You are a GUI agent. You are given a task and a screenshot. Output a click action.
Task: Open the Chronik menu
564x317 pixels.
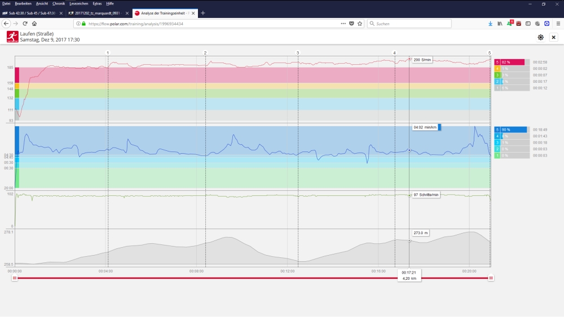click(x=59, y=3)
